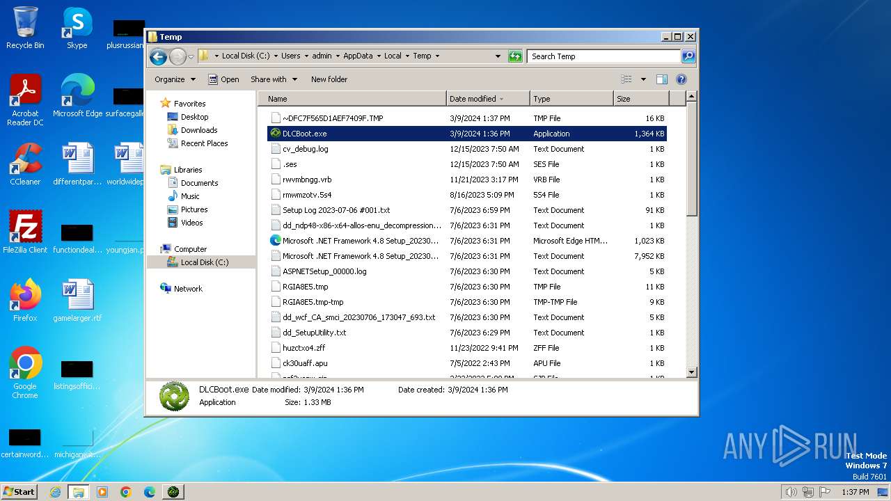Click the Back navigation arrow in Explorer
The width and height of the screenshot is (891, 501).
(x=158, y=56)
